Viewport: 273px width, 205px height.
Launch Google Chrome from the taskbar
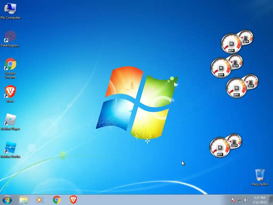pos(57,200)
